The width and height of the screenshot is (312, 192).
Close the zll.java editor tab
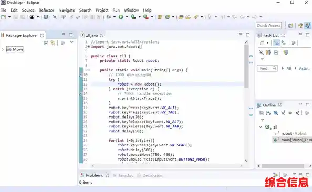tap(102, 35)
